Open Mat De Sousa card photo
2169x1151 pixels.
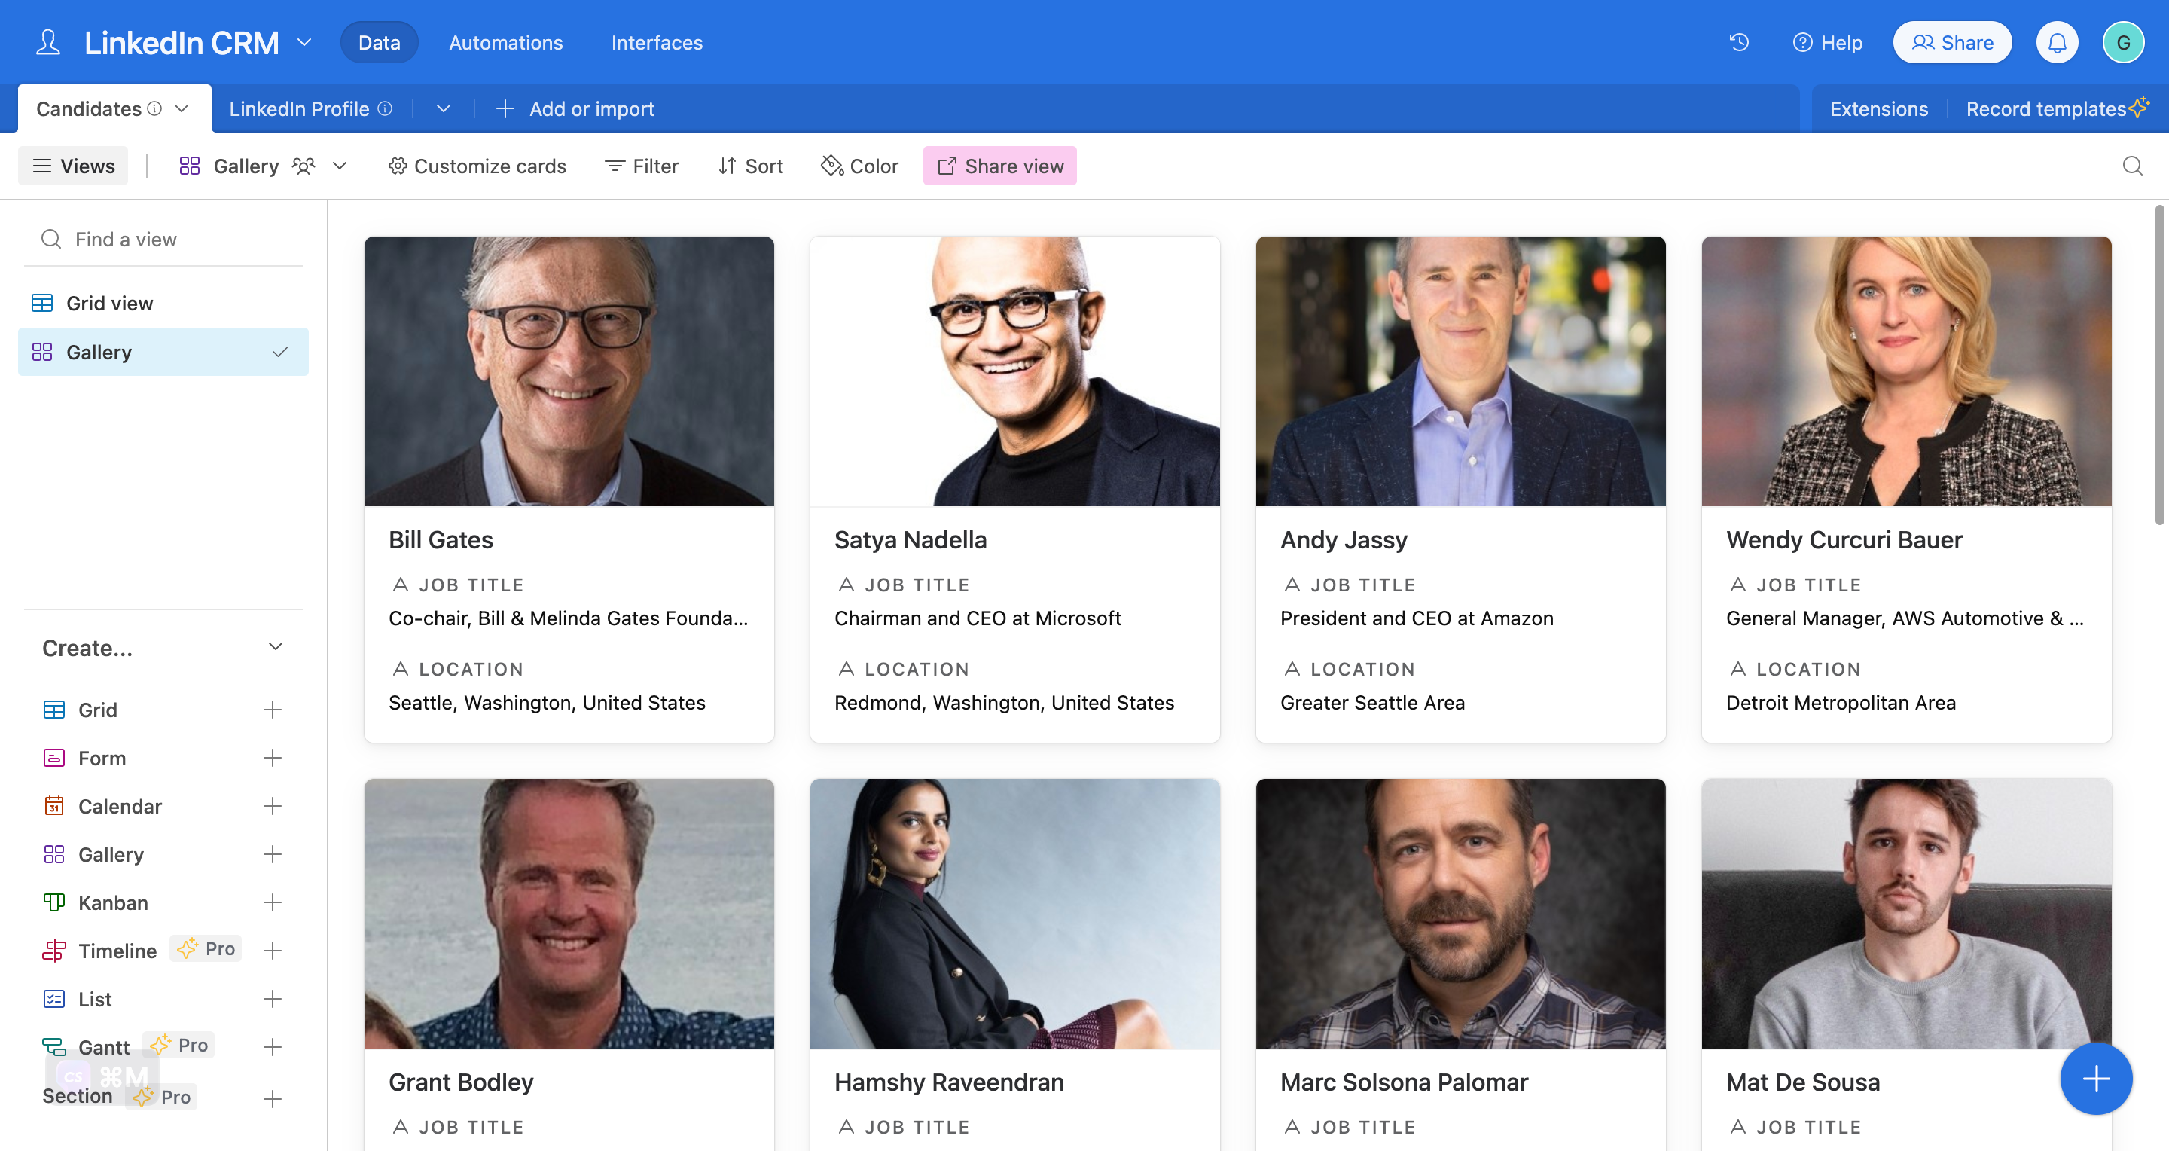(x=1906, y=914)
